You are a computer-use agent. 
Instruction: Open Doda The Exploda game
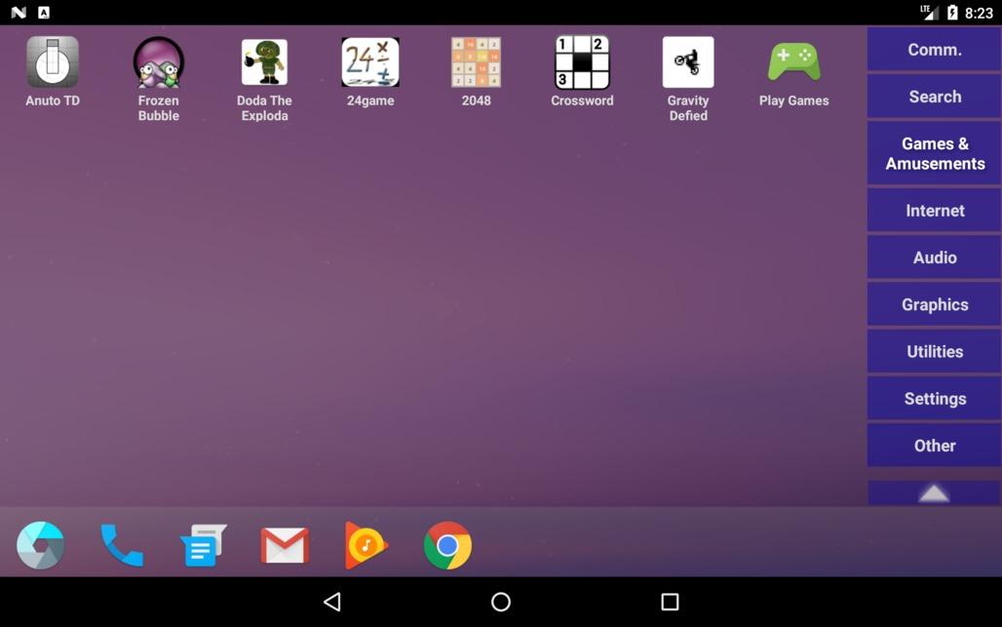point(264,63)
